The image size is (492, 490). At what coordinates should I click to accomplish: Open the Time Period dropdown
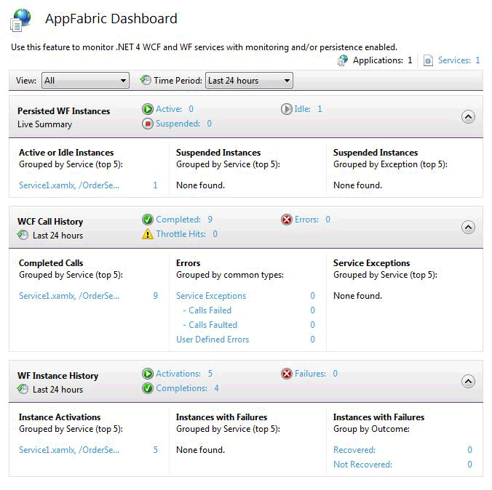249,81
